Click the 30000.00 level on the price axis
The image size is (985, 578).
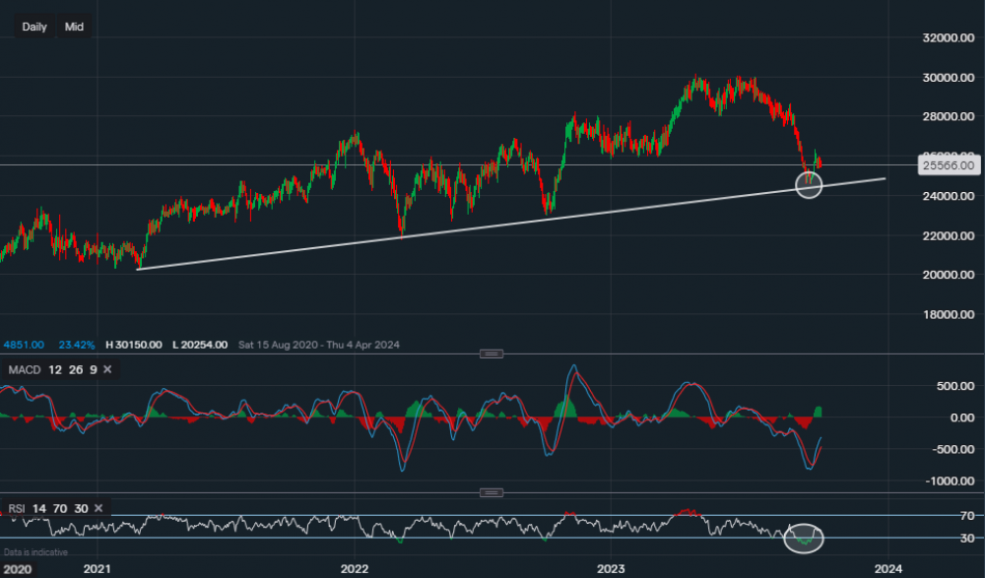(x=948, y=77)
